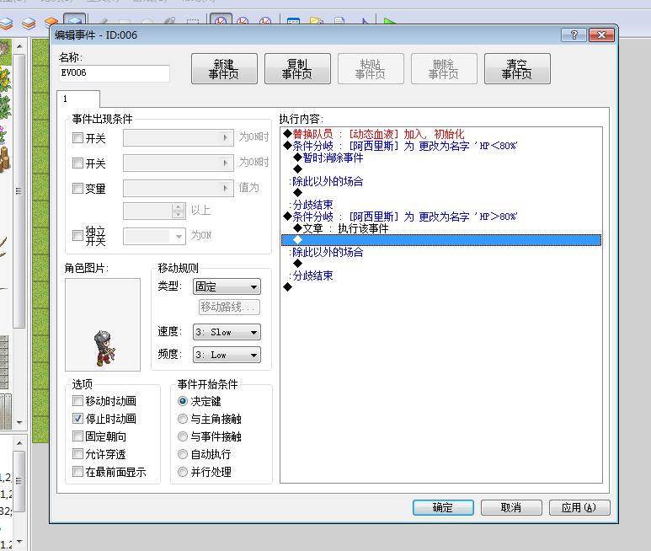Click the 清空事件页 button
The image size is (651, 551).
[517, 69]
